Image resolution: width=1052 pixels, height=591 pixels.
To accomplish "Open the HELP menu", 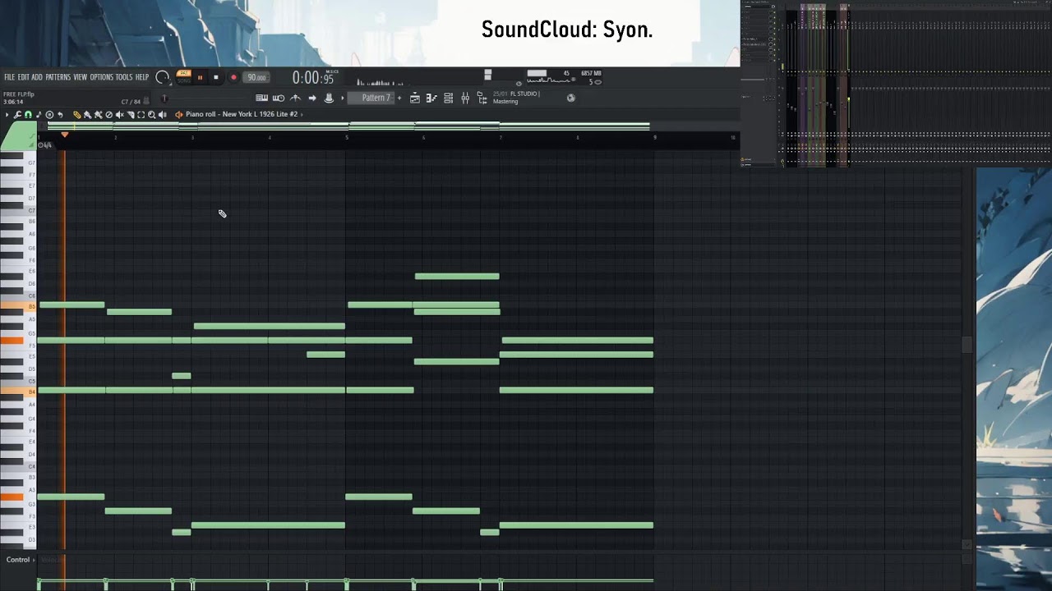I will pyautogui.click(x=142, y=77).
